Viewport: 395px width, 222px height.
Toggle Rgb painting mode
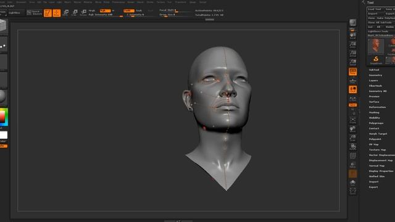click(x=105, y=10)
